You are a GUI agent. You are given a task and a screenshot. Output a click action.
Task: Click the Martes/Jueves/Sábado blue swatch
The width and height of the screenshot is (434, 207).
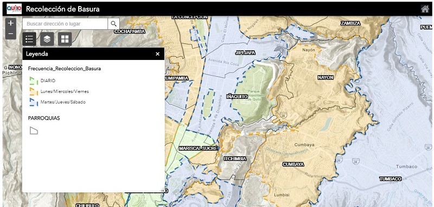[34, 102]
